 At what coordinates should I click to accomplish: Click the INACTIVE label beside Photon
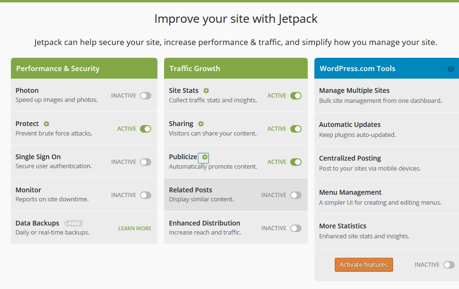pyautogui.click(x=124, y=96)
